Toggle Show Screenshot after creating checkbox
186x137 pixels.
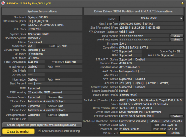(40, 131)
